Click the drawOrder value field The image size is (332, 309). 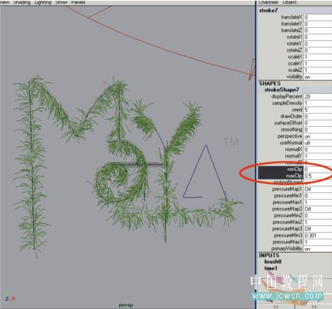coord(318,117)
